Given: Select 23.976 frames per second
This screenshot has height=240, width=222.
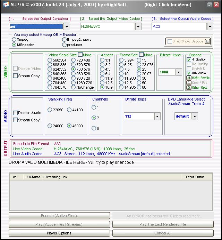Looking at the screenshot, I should 139,65.
